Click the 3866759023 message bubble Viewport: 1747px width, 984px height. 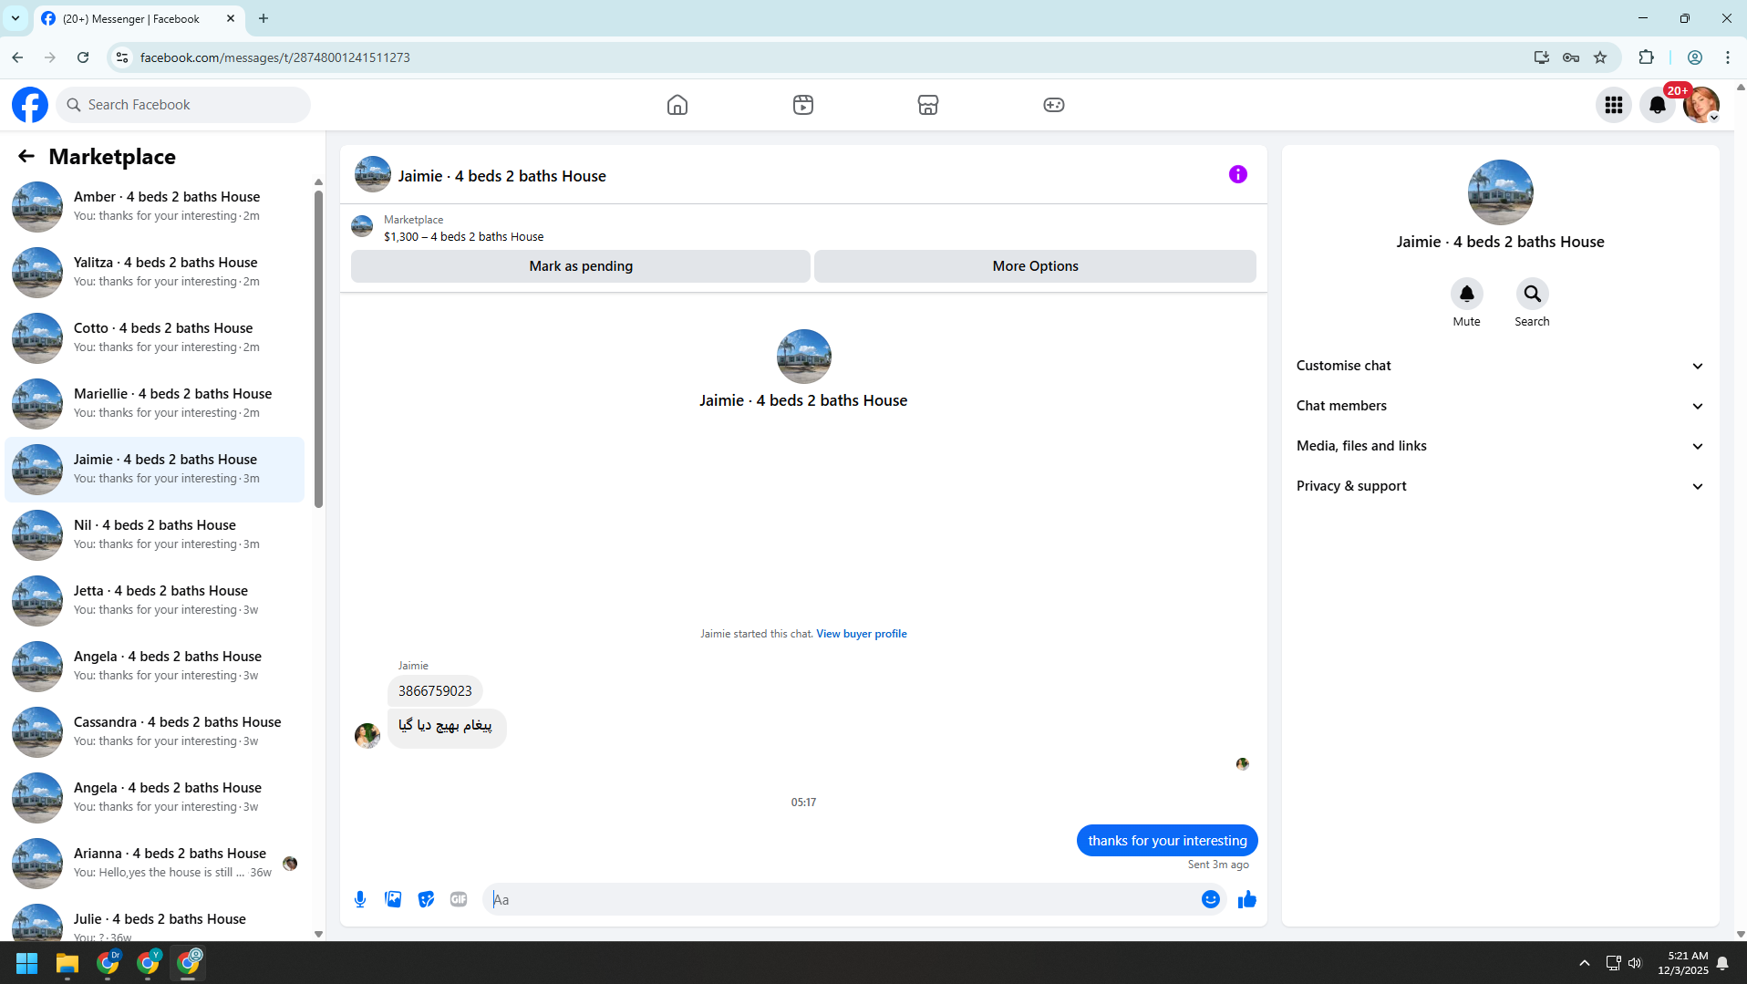[435, 691]
